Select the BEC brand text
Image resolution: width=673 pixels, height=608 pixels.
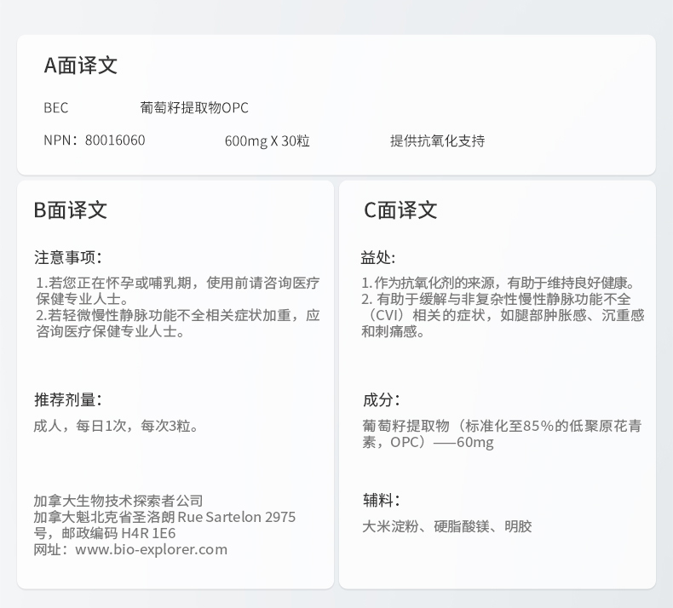pyautogui.click(x=55, y=108)
